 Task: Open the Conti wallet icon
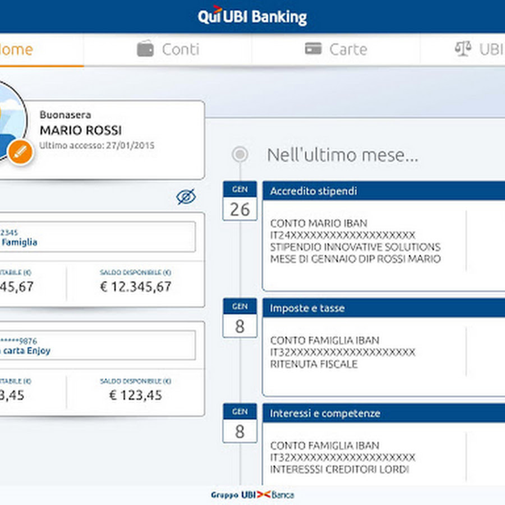tap(145, 49)
